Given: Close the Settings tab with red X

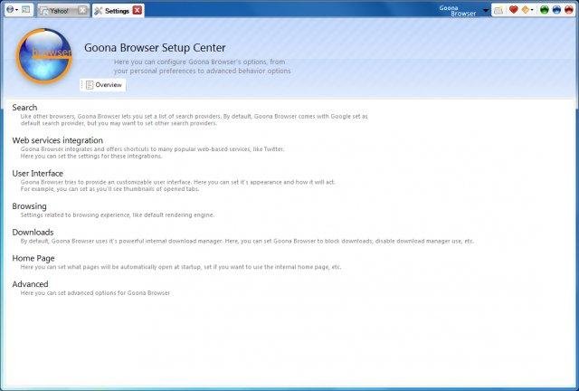Looking at the screenshot, I should [x=137, y=10].
